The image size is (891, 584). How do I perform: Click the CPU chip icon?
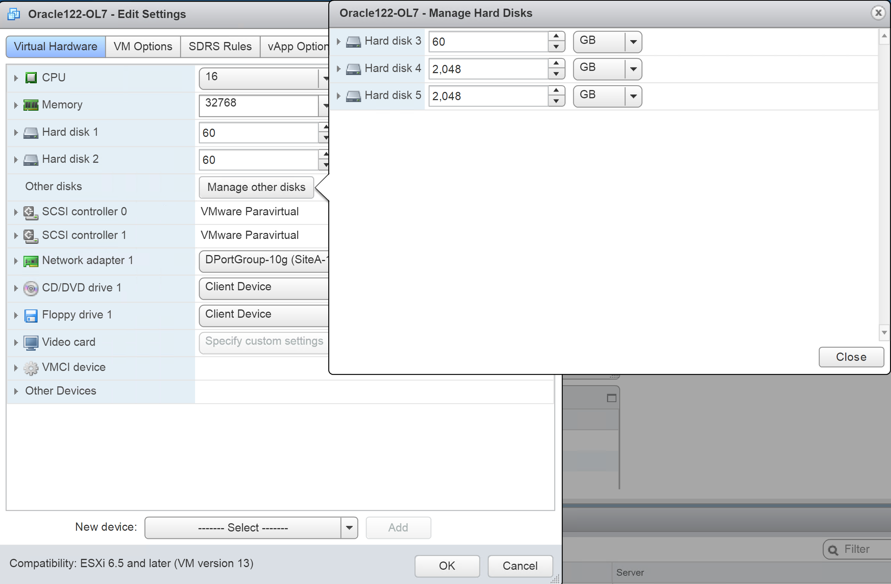[x=31, y=78]
